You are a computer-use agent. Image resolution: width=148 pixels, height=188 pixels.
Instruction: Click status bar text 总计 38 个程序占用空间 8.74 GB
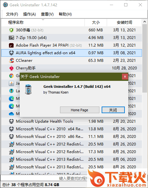[x=31, y=185]
